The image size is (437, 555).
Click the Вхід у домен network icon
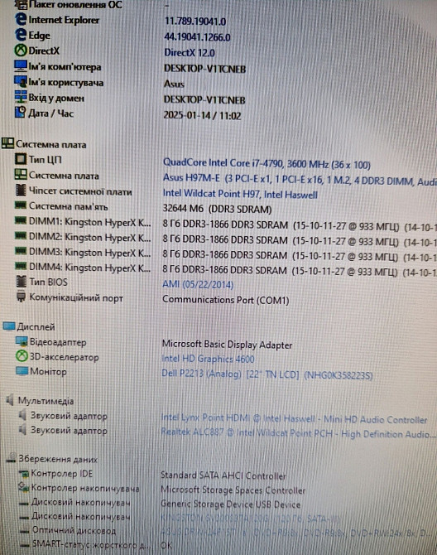click(21, 97)
